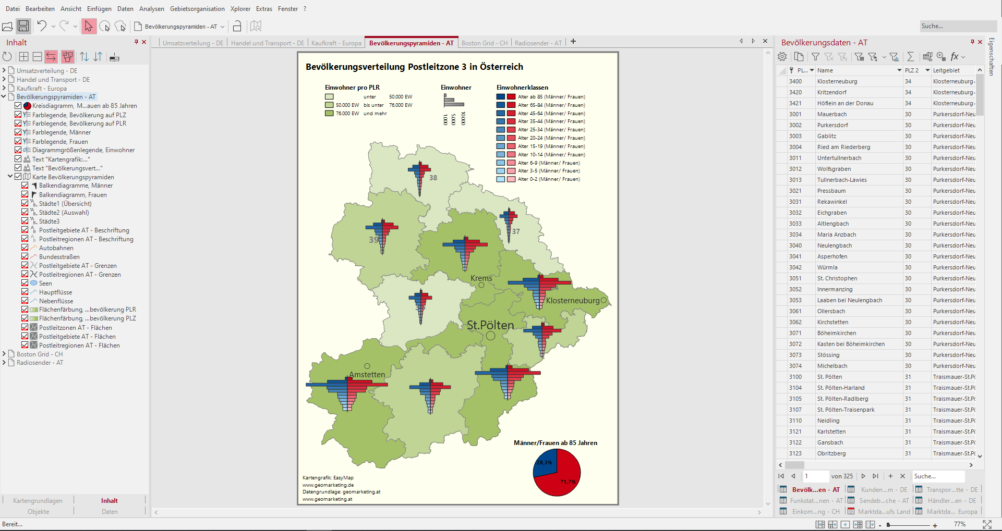Switch to Kaufkraft - Europa tab
The width and height of the screenshot is (1002, 531).
tap(336, 43)
